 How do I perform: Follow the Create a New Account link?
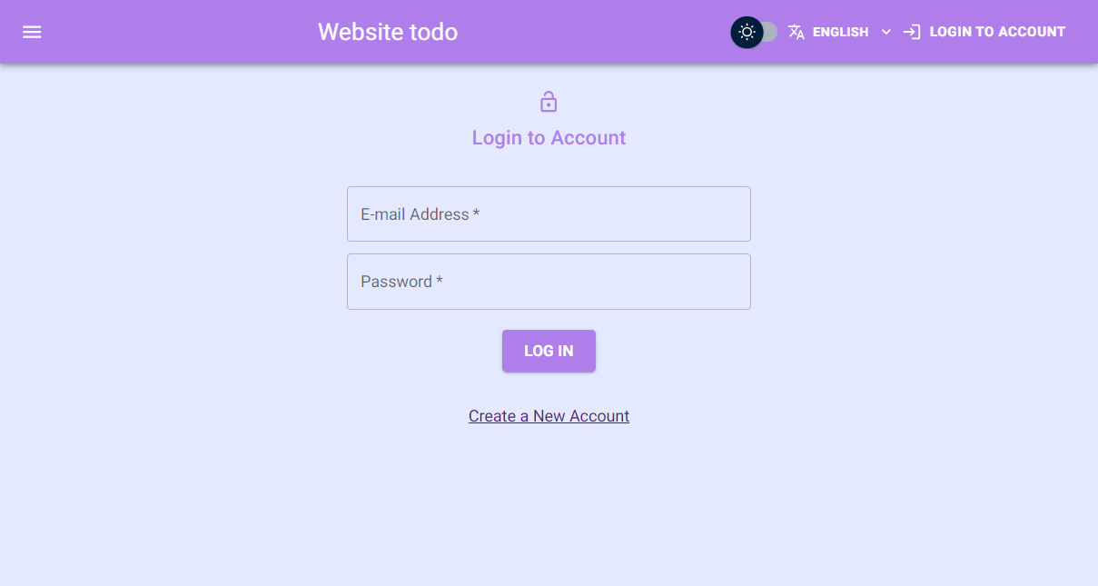pos(549,416)
